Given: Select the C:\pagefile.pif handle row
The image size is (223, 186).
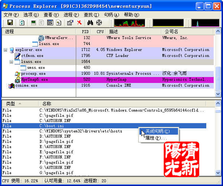Looking at the screenshot, I should pyautogui.click(x=104, y=116).
